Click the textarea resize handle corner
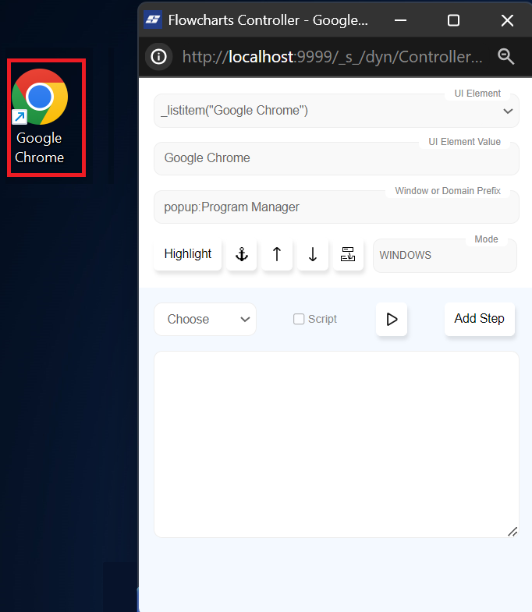Viewport: 532px width, 612px height. point(512,532)
